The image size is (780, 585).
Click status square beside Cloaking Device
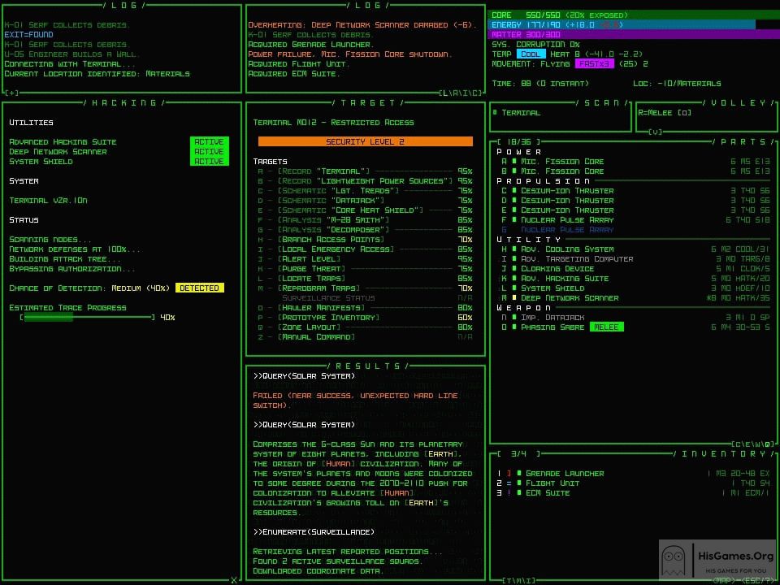[x=513, y=269]
